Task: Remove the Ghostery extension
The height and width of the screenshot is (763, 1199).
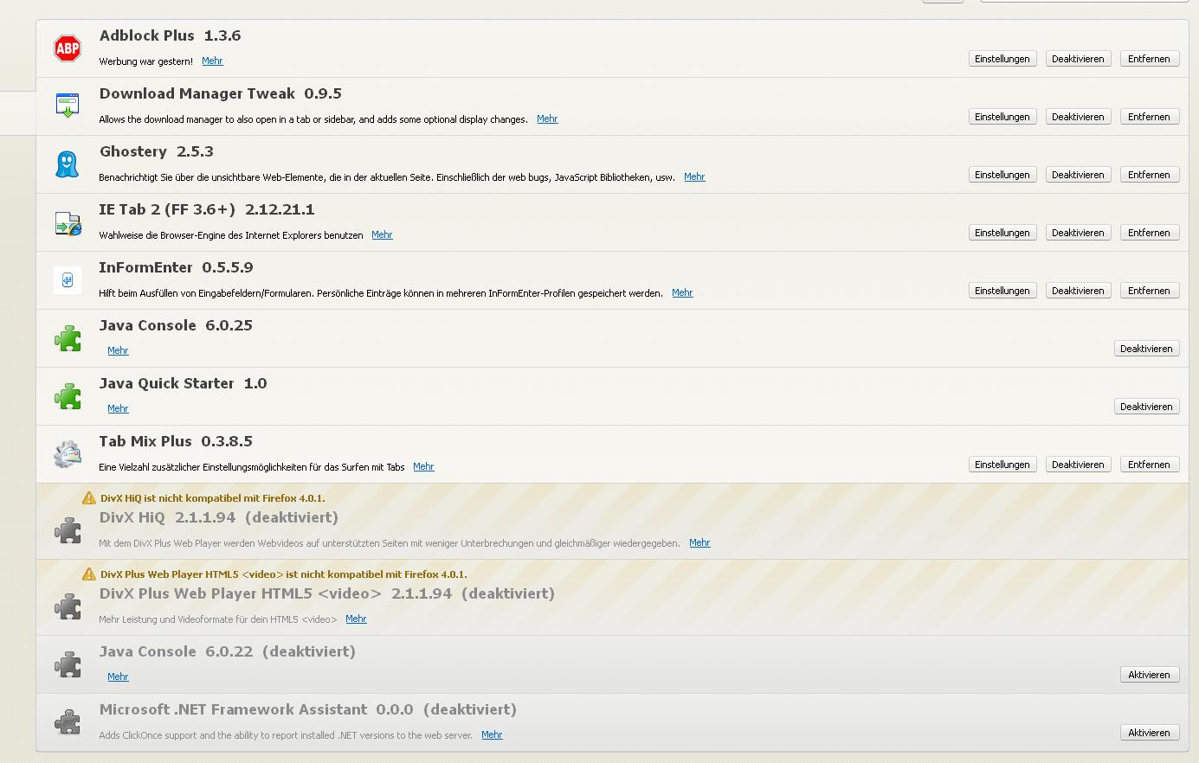Action: click(x=1149, y=175)
